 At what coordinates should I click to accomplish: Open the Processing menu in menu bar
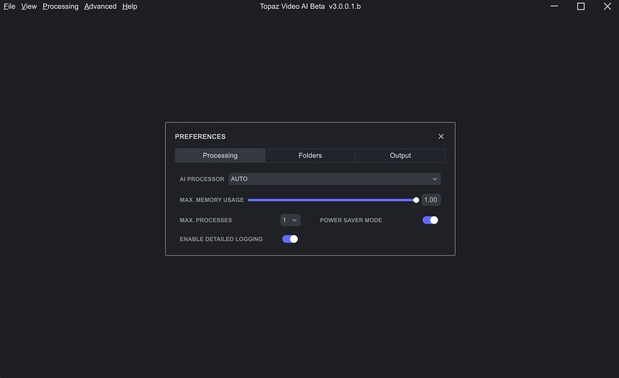tap(60, 7)
